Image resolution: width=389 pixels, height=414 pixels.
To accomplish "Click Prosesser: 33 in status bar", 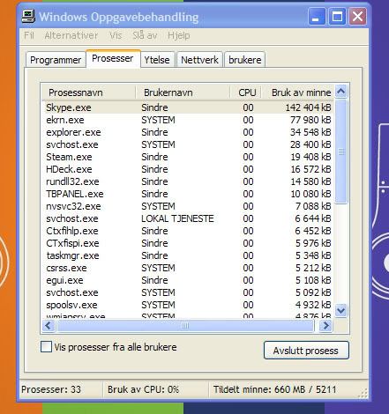I will (51, 389).
